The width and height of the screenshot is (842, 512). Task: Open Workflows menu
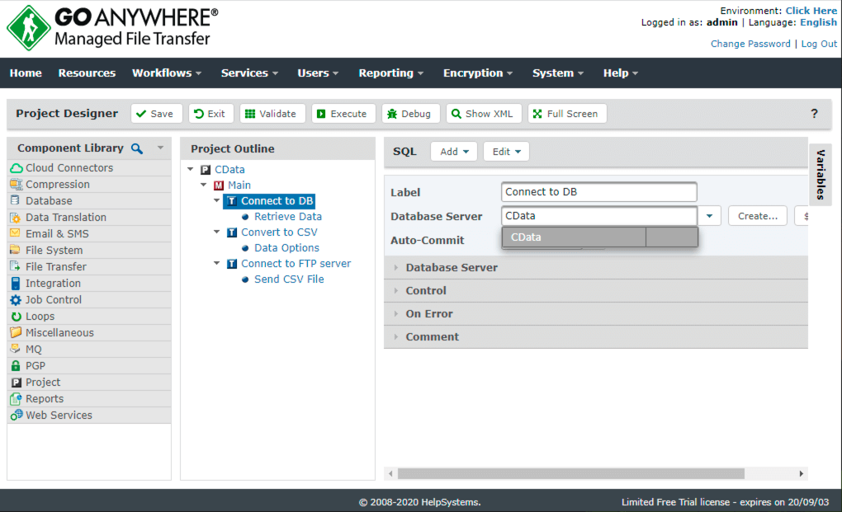(167, 73)
